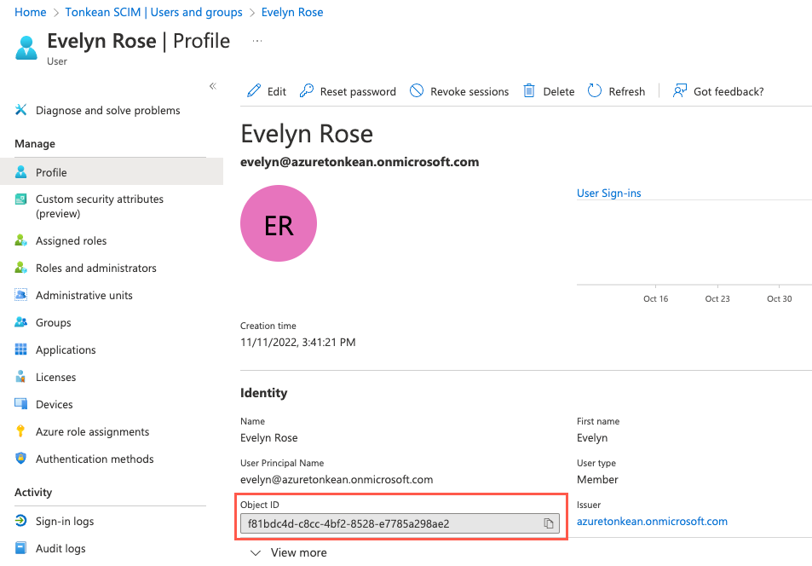Select the Groups icon in the sidebar
This screenshot has width=812, height=566.
click(20, 322)
